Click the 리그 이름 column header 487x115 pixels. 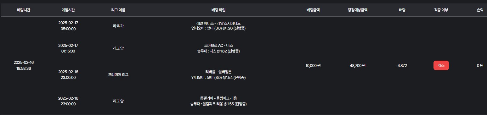coord(119,10)
